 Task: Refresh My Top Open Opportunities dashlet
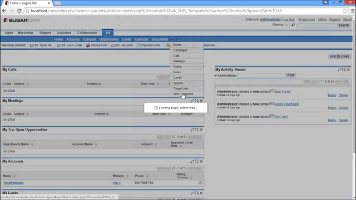pyautogui.click(x=197, y=130)
